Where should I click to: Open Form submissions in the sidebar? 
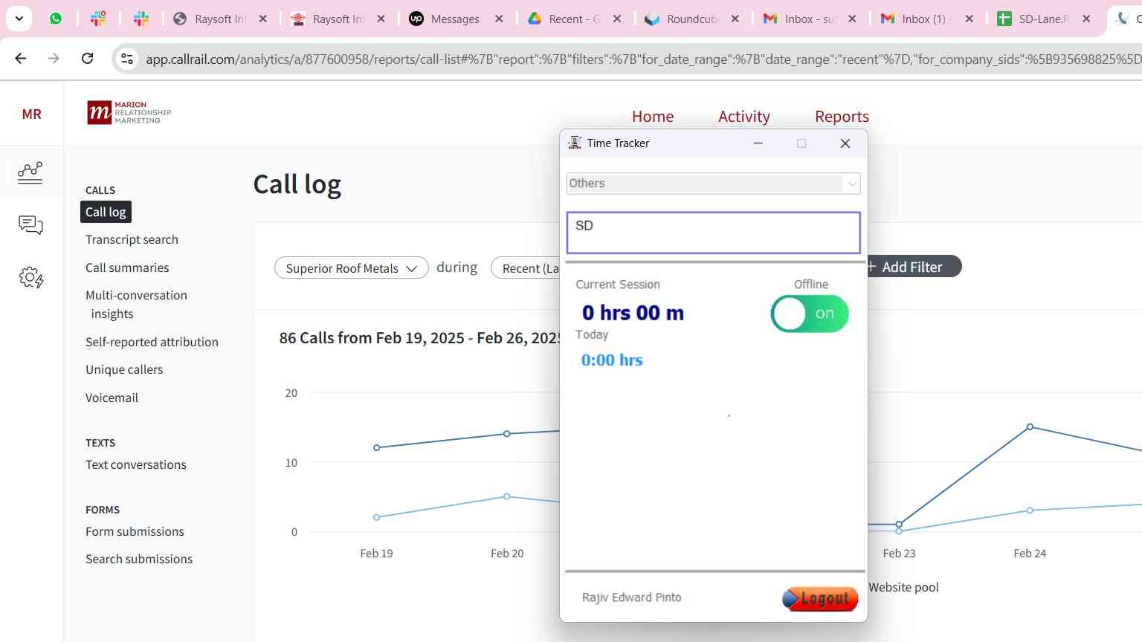tap(135, 531)
